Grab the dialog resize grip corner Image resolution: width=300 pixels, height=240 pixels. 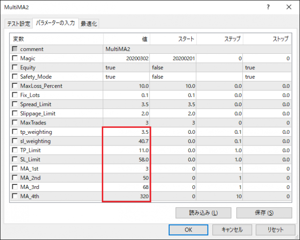pos(297,237)
